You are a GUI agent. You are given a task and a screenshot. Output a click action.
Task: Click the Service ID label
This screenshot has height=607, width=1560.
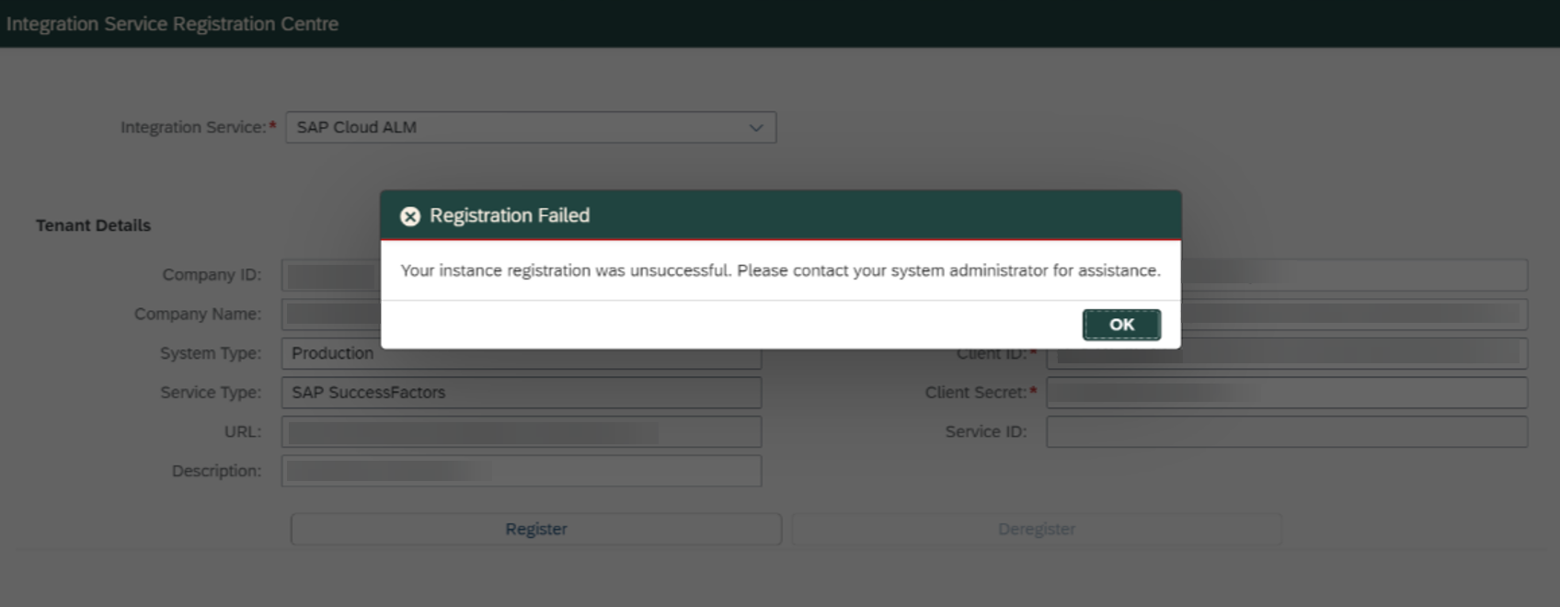[x=986, y=432]
